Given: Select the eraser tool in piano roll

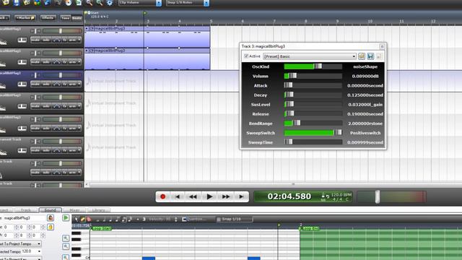Looking at the screenshot, I should point(89,219).
